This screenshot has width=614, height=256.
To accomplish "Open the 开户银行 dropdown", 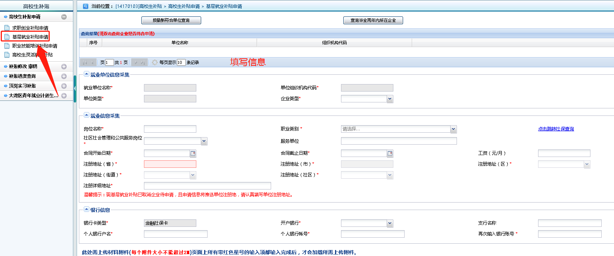I will 390,223.
